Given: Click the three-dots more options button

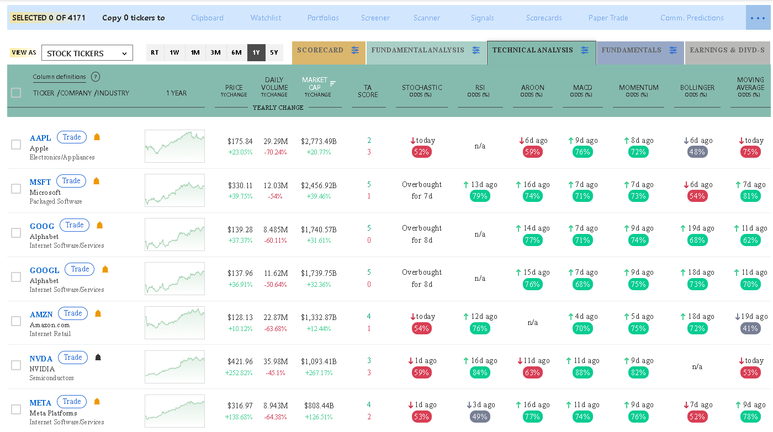Looking at the screenshot, I should (758, 18).
